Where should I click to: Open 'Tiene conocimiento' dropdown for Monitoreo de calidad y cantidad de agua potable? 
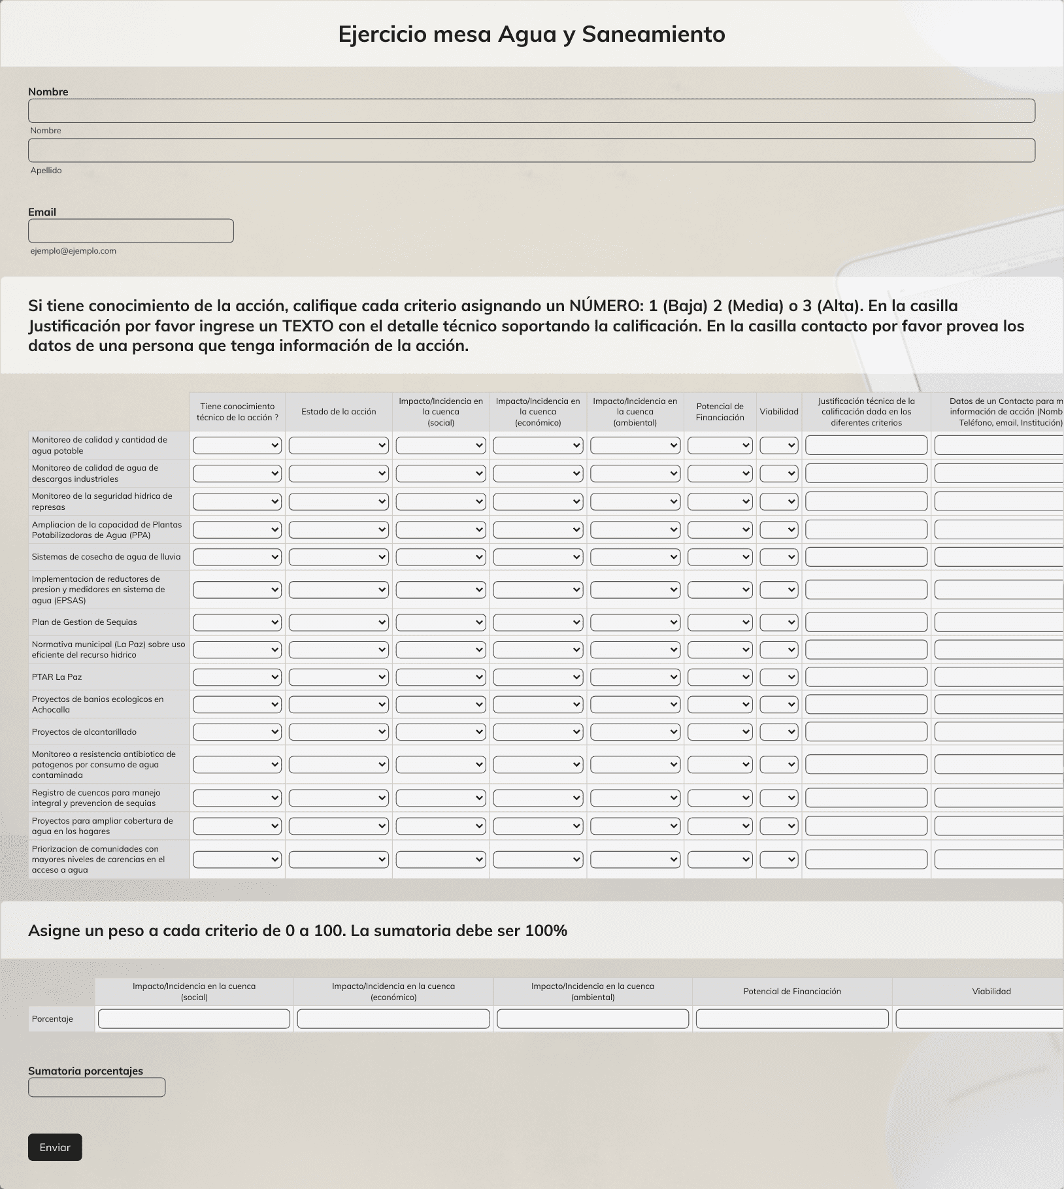click(x=237, y=446)
